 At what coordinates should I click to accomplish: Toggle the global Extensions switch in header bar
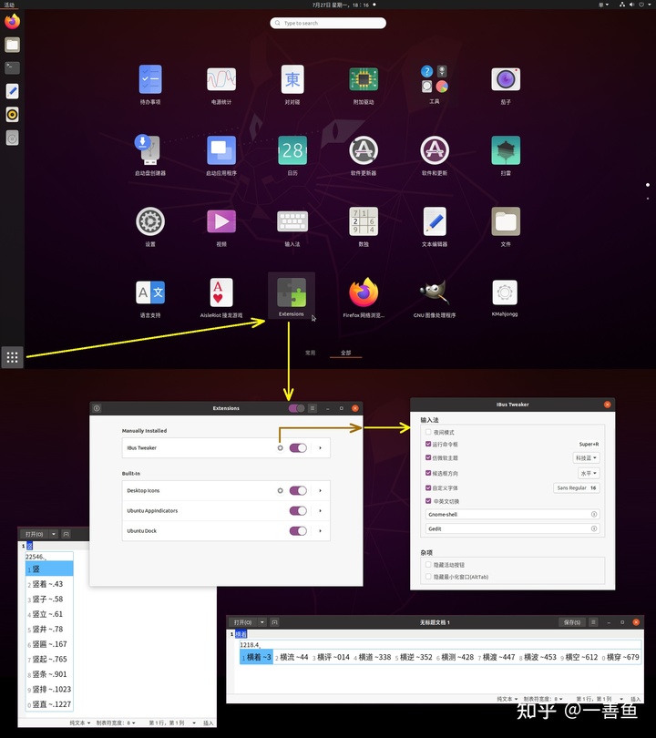coord(296,408)
